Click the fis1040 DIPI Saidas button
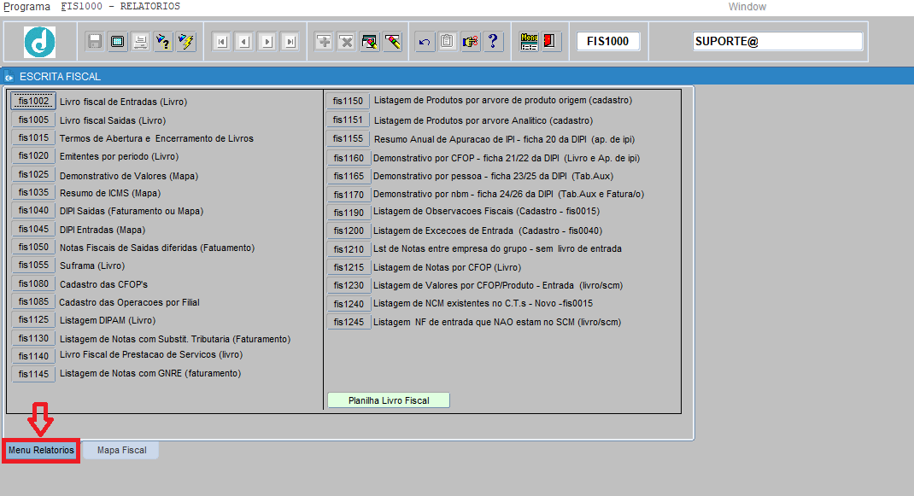Viewport: 914px width, 496px height. (x=33, y=211)
